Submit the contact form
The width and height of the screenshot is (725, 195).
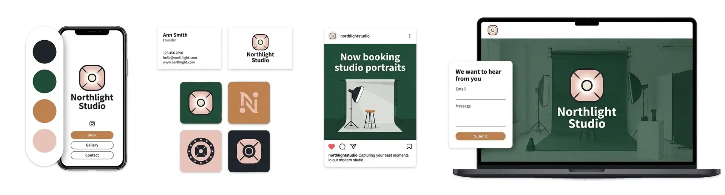(x=480, y=136)
